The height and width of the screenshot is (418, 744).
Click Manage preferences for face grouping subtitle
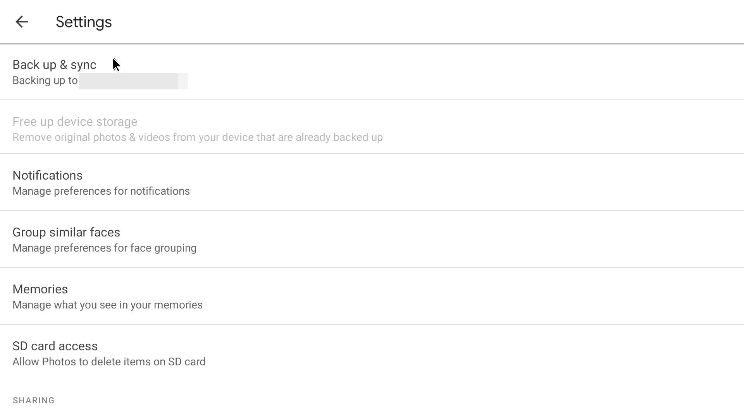(x=104, y=248)
